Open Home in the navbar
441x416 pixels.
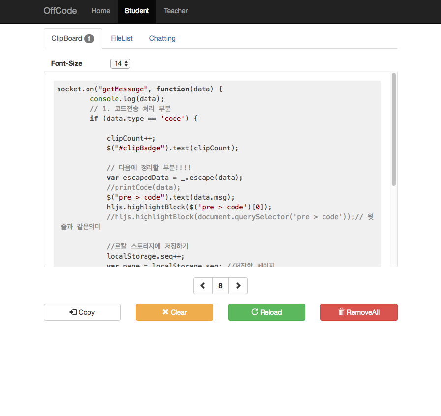[101, 11]
